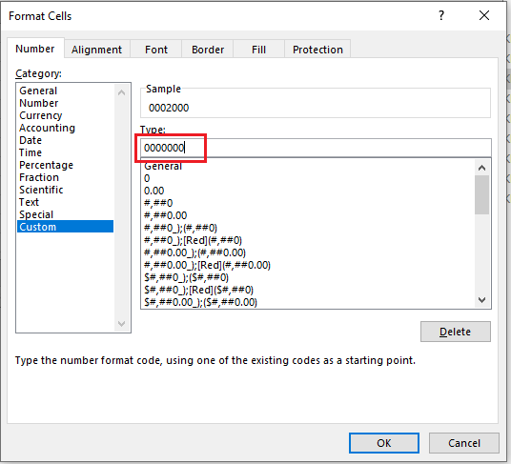Switch to the Alignment tab
Image resolution: width=511 pixels, height=464 pixels.
click(x=96, y=50)
